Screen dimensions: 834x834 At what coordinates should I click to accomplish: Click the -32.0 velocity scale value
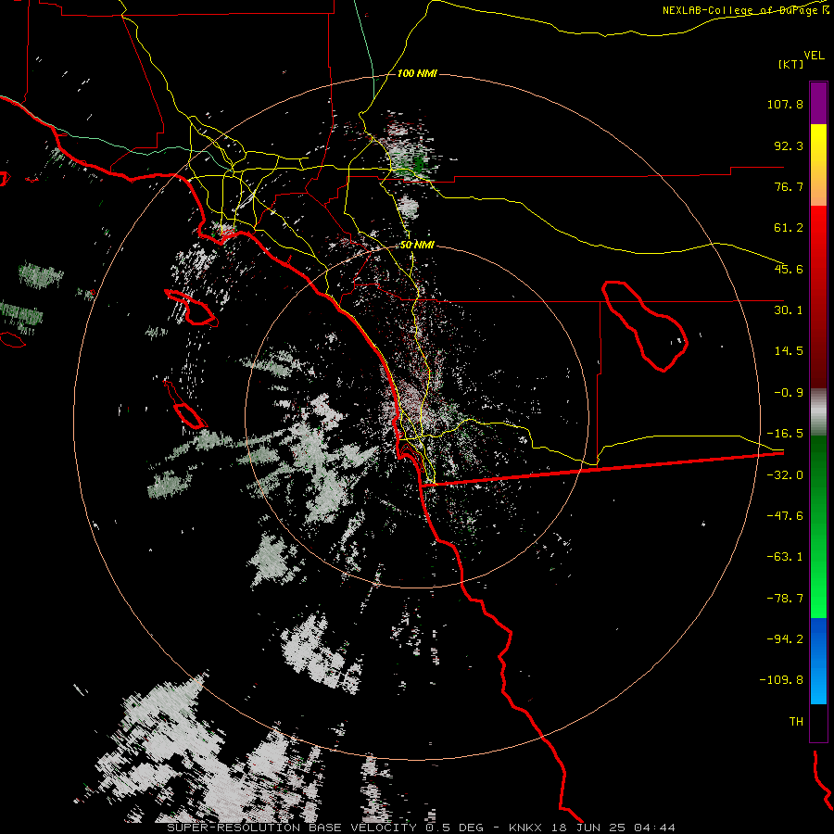785,475
